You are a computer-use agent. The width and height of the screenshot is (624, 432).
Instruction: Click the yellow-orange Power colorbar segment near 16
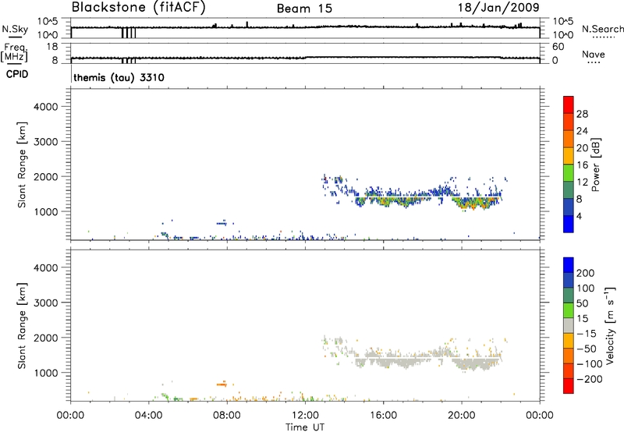click(569, 155)
